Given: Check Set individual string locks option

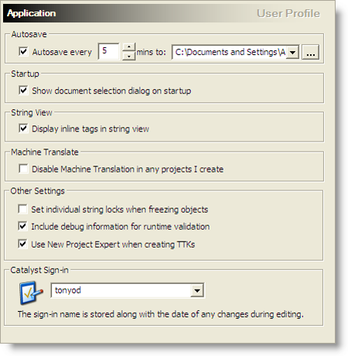Looking at the screenshot, I should coord(22,209).
